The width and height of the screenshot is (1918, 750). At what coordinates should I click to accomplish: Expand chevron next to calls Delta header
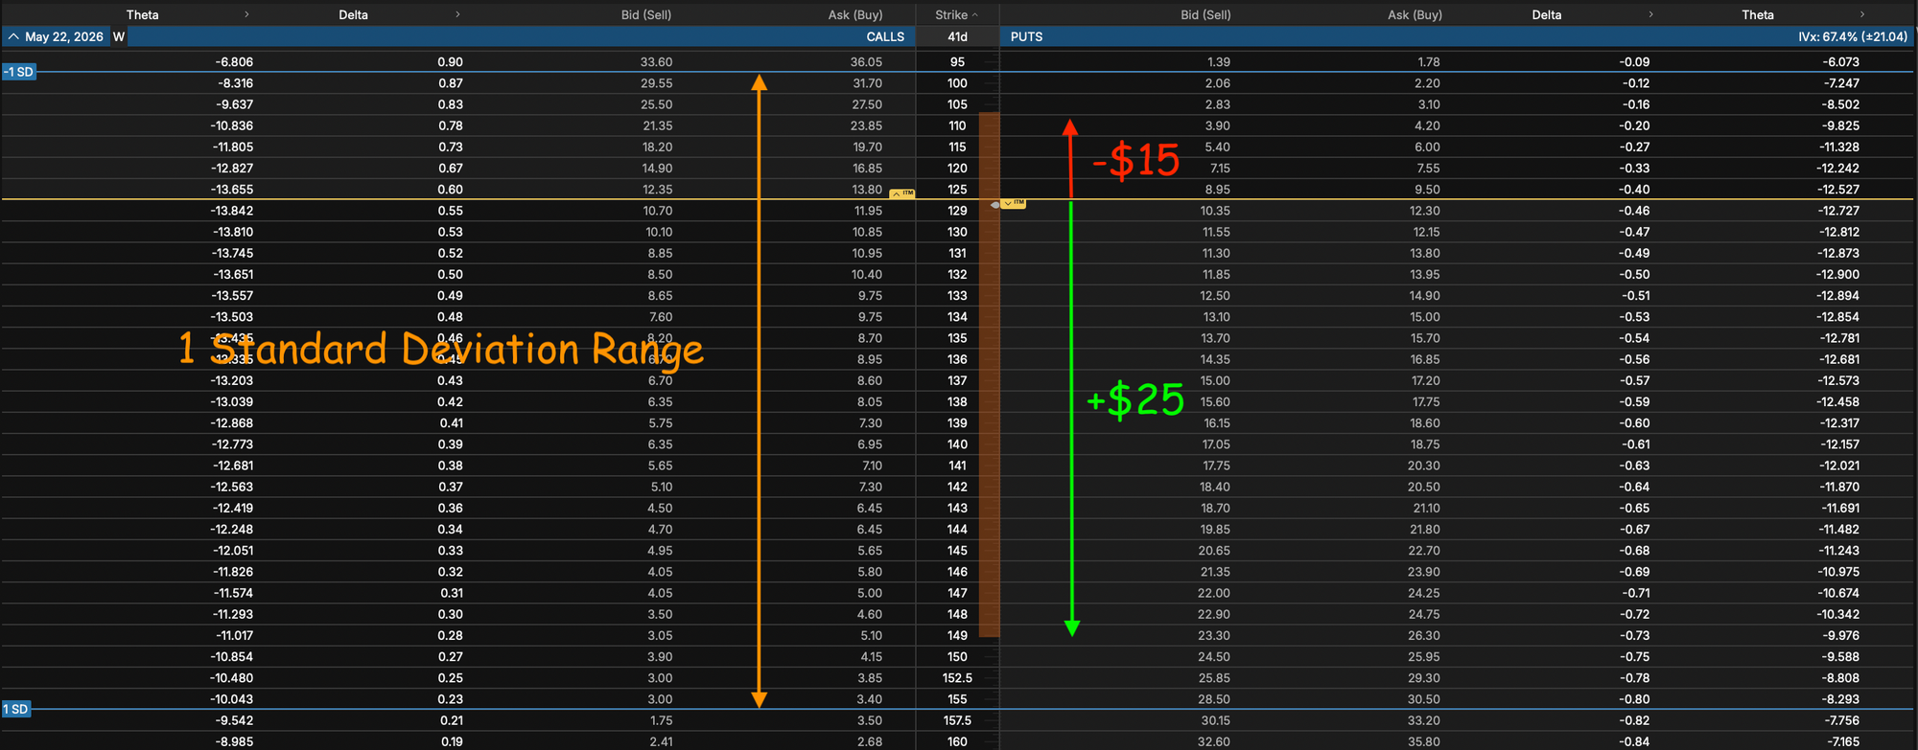(457, 14)
